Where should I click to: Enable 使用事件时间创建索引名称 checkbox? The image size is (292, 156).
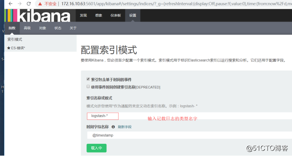(x=88, y=86)
